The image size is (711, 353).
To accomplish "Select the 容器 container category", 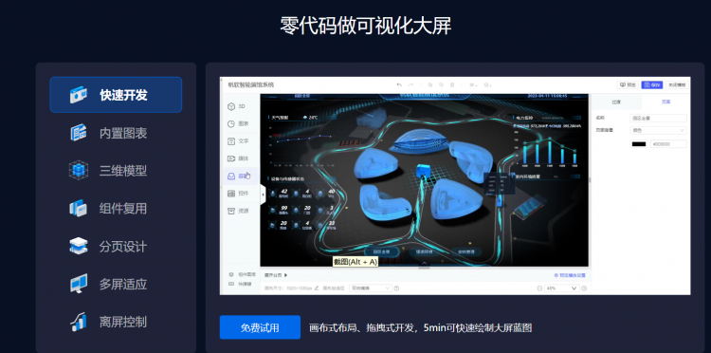I will (240, 176).
